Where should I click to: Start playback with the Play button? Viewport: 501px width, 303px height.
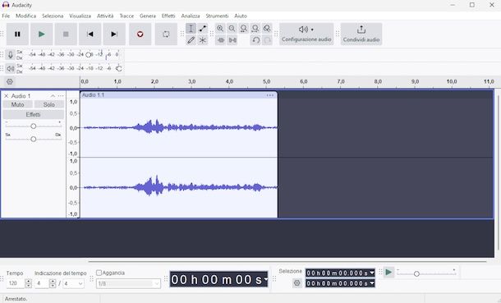pyautogui.click(x=42, y=34)
